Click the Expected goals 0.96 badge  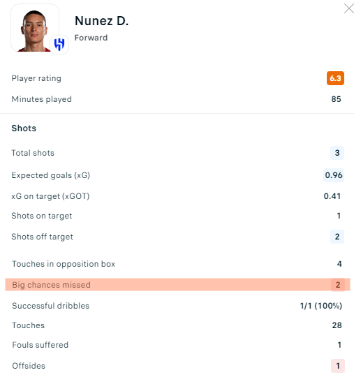click(x=334, y=175)
